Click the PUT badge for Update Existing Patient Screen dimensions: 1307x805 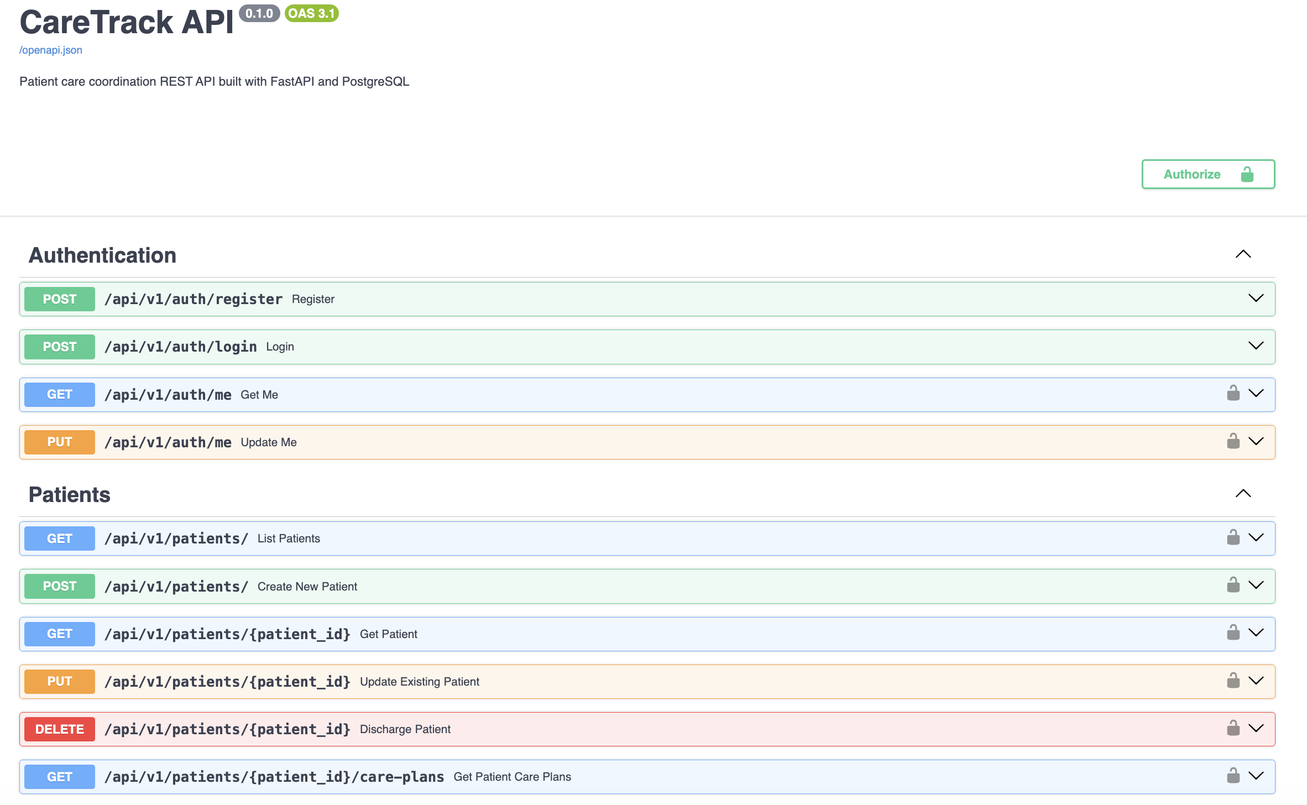tap(60, 682)
